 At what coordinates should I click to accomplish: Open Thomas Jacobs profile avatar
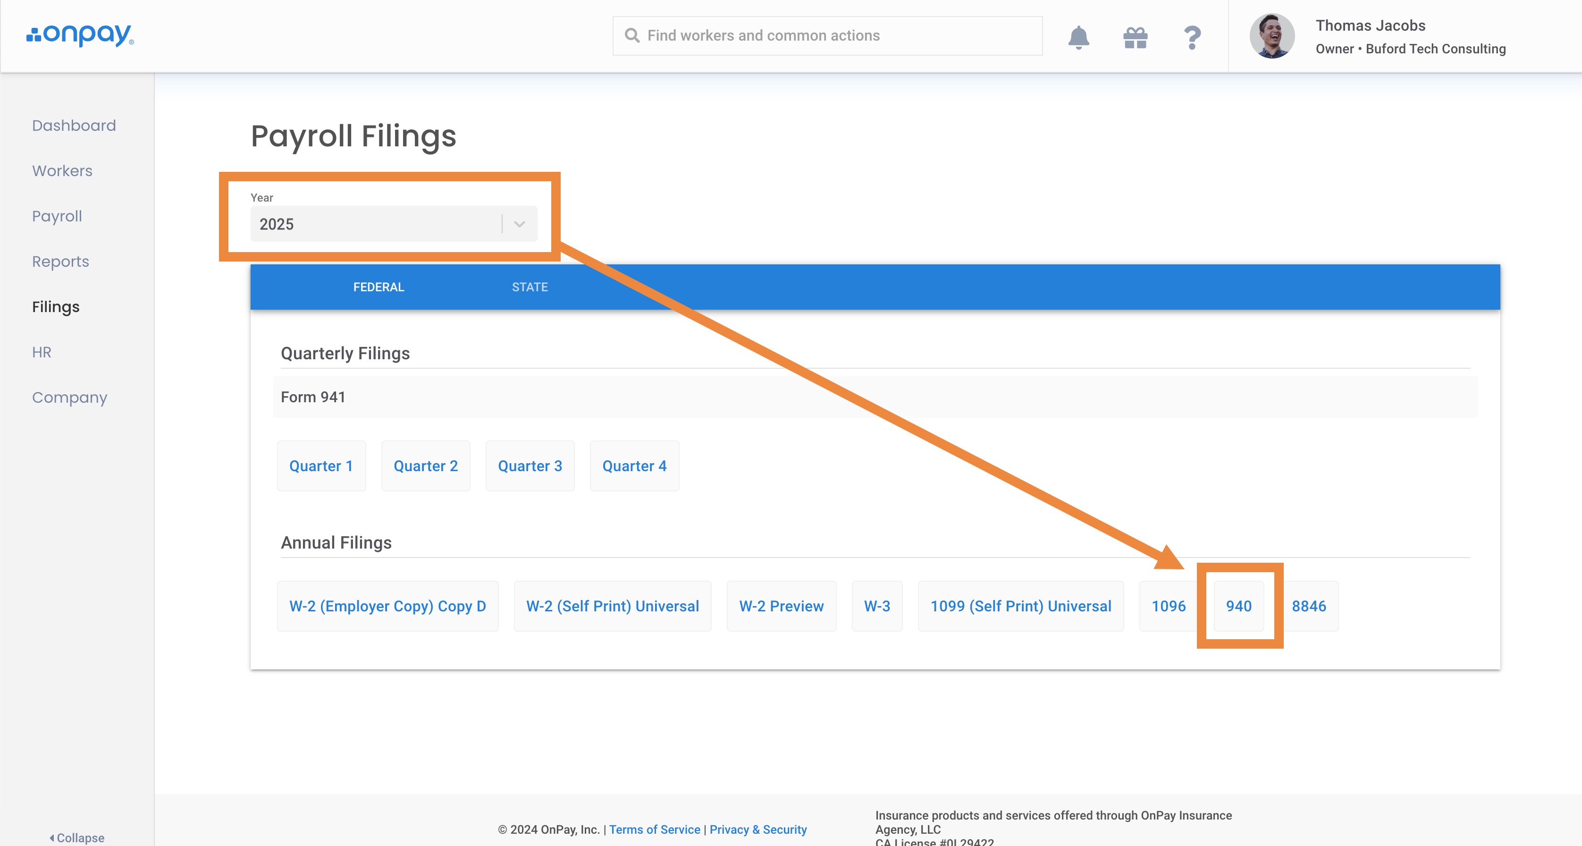point(1272,36)
